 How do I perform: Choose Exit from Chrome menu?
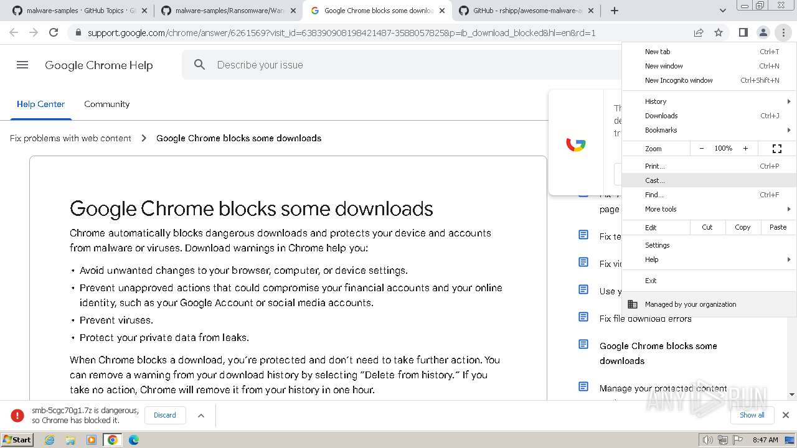[709, 281]
